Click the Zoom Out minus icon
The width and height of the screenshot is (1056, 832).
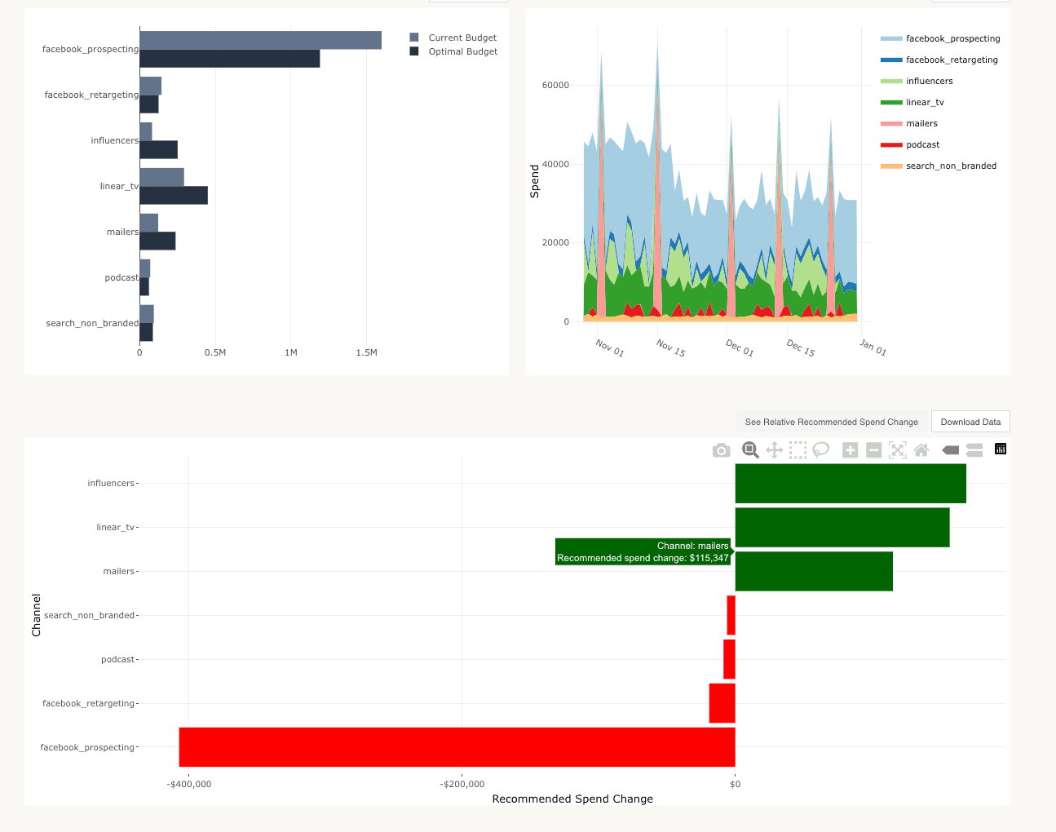pos(873,450)
